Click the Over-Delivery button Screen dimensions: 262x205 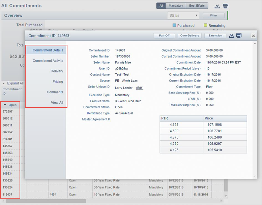pos(190,36)
